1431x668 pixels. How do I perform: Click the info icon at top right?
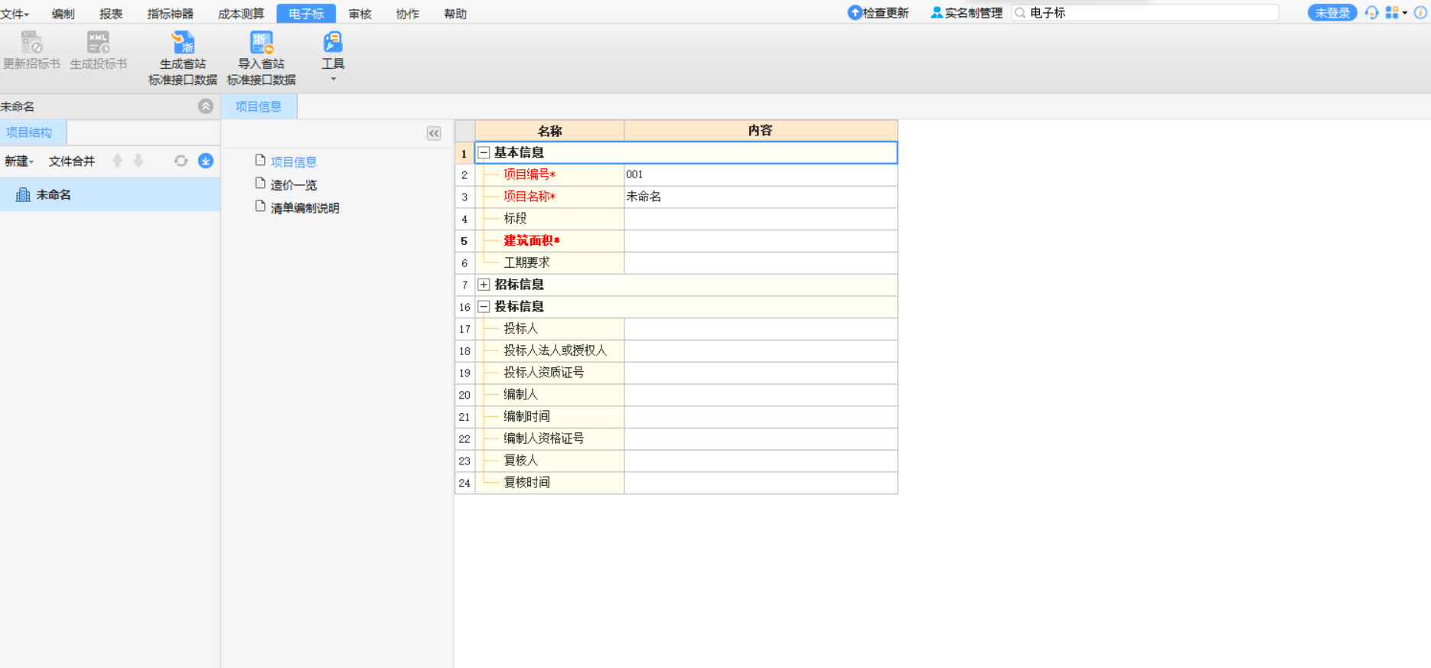1420,13
